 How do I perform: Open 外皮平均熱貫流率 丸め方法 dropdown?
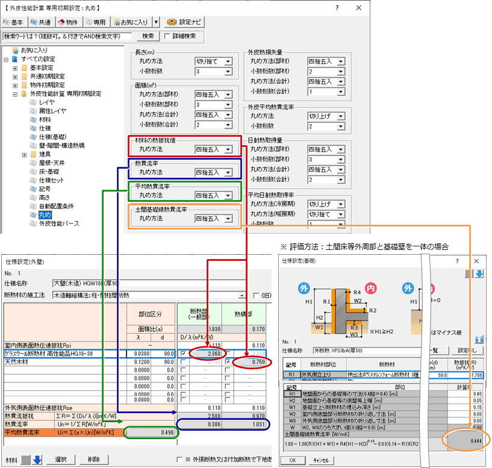[x=341, y=116]
